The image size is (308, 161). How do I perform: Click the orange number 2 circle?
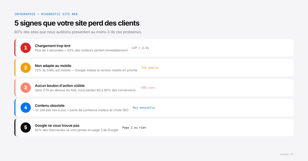point(26,68)
